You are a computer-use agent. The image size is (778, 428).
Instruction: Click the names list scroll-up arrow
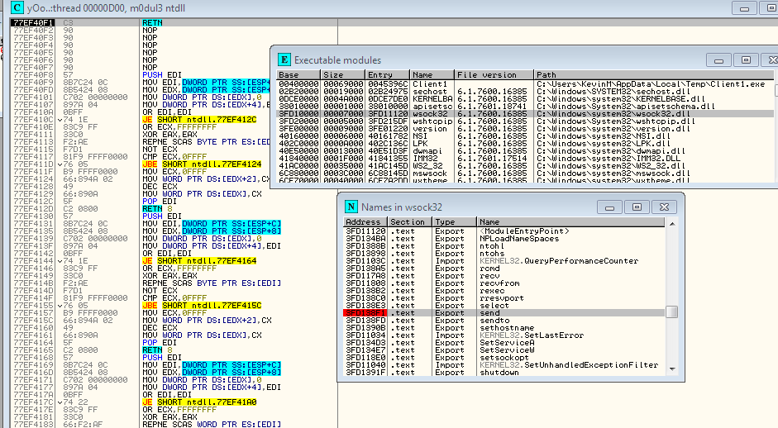[x=672, y=224]
